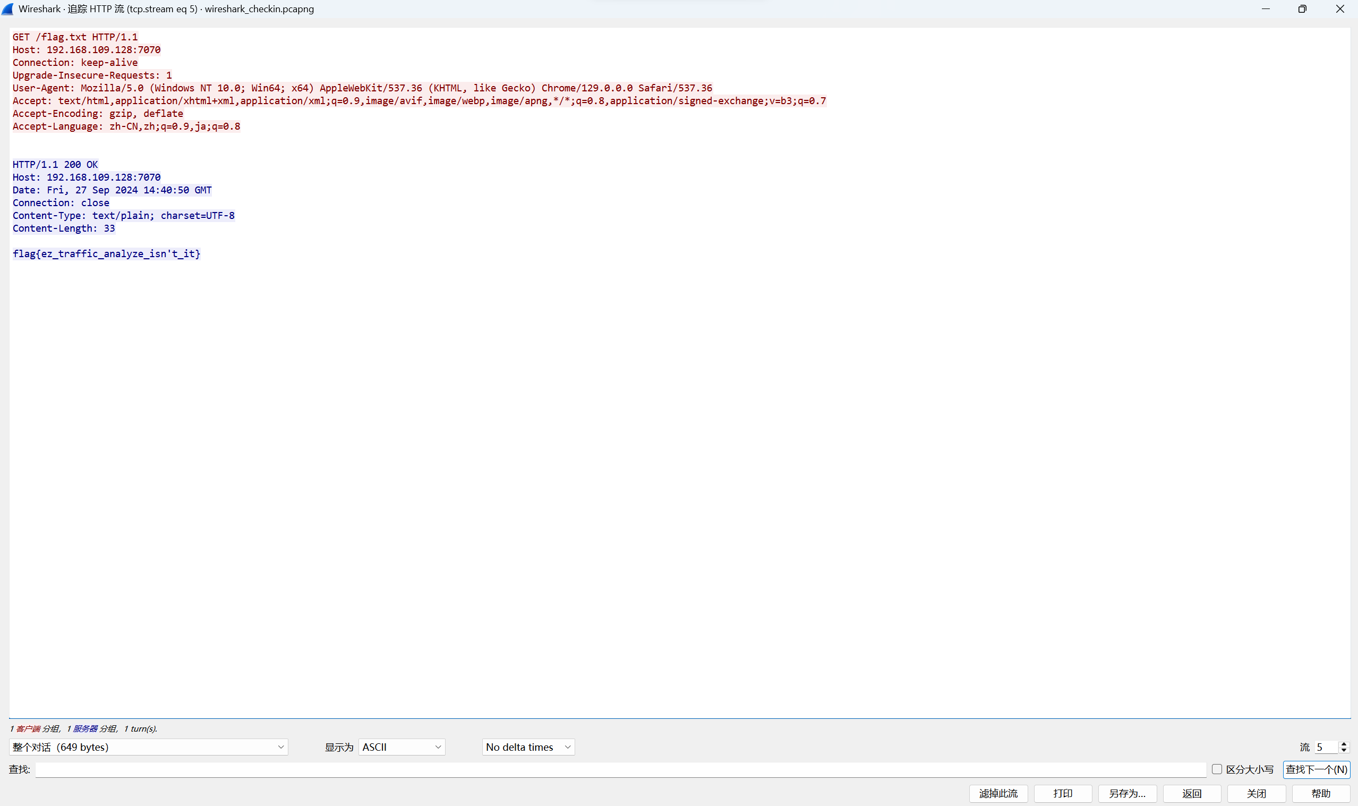The width and height of the screenshot is (1358, 806).
Task: Open the No delta times dropdown
Action: tap(528, 747)
